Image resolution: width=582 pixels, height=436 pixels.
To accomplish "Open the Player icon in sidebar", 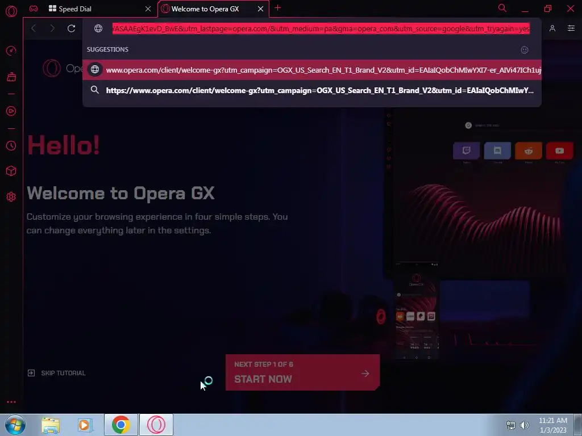I will click(x=11, y=111).
